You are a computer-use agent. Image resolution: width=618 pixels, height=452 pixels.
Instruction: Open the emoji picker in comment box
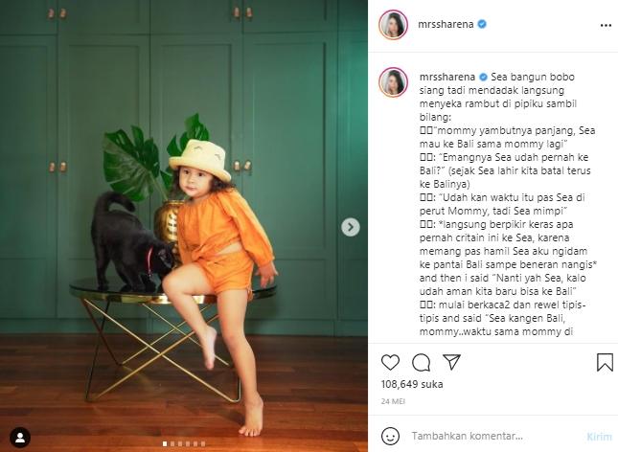[x=392, y=435]
